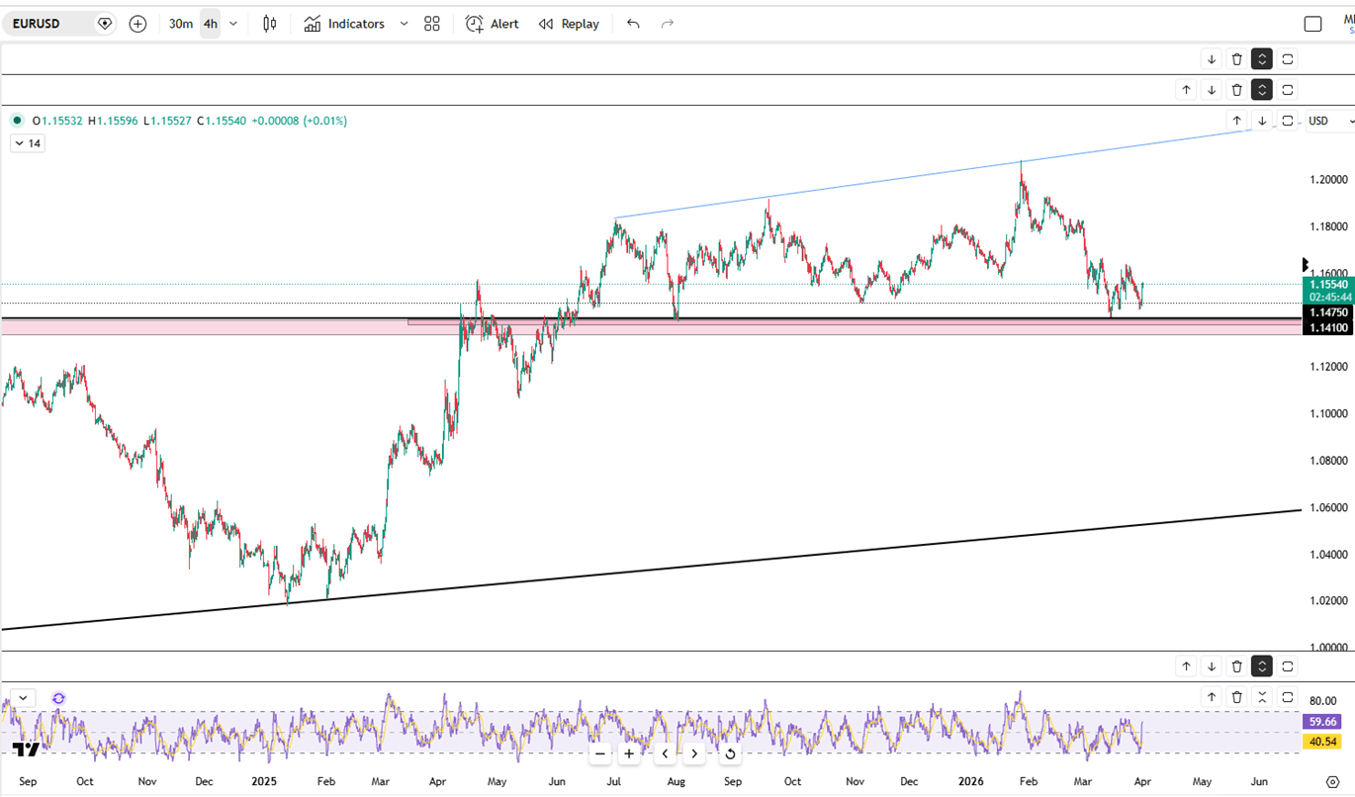Click the undo arrow in the toolbar
This screenshot has width=1355, height=797.
click(x=633, y=24)
